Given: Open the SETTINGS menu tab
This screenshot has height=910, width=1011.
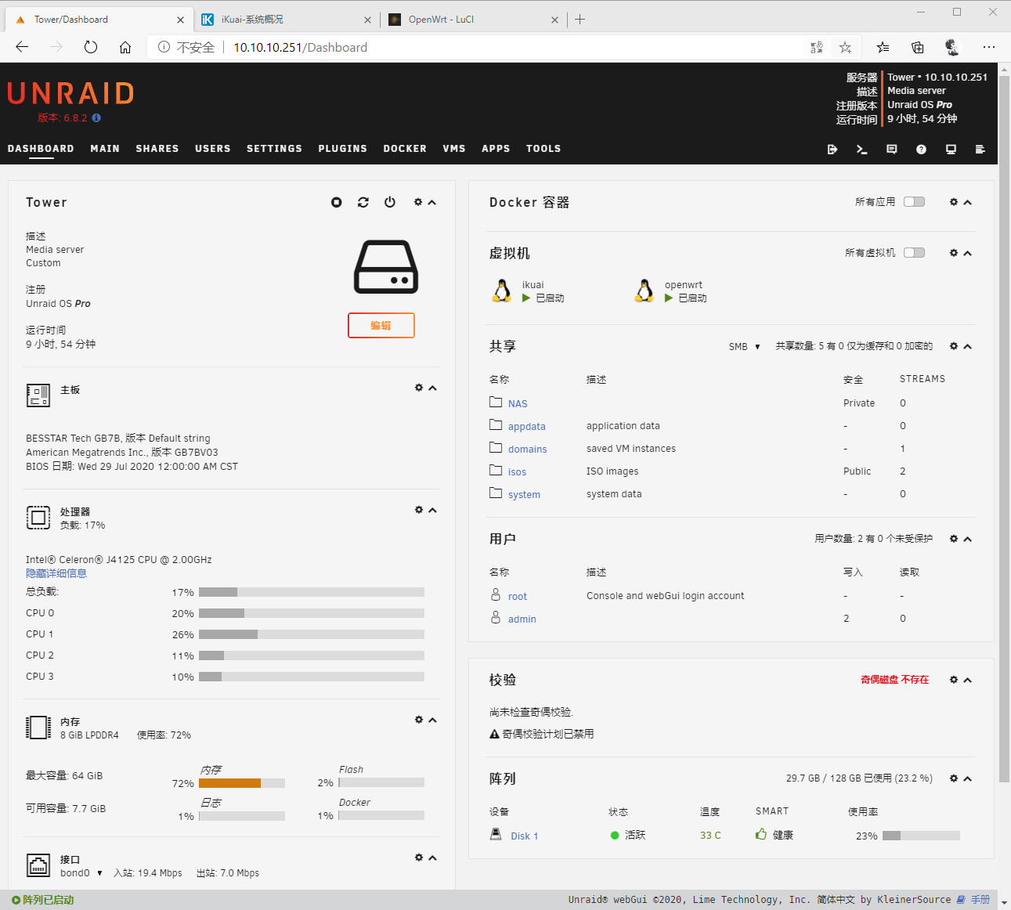Looking at the screenshot, I should 274,149.
